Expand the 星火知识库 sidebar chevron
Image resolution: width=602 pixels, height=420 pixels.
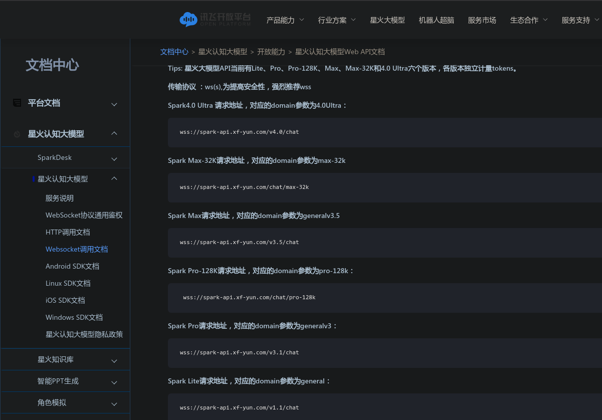click(114, 361)
